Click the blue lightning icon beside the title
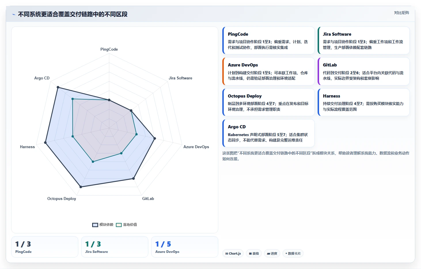 pyautogui.click(x=14, y=14)
